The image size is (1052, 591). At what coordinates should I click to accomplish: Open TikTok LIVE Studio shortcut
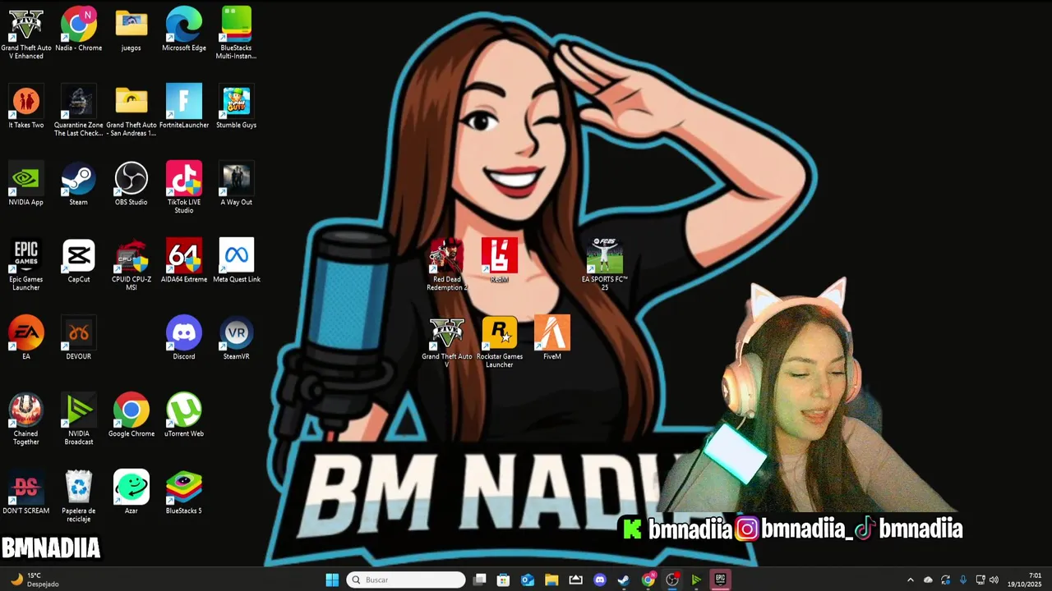click(184, 187)
